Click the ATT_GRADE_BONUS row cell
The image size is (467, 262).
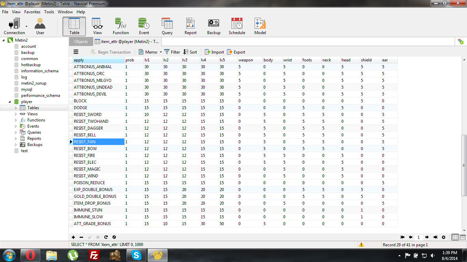point(99,224)
